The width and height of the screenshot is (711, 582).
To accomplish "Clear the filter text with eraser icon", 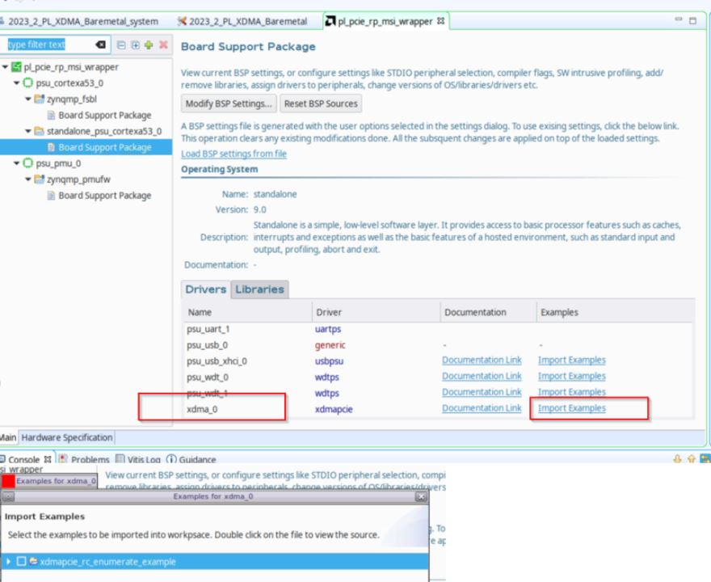I will click(101, 44).
